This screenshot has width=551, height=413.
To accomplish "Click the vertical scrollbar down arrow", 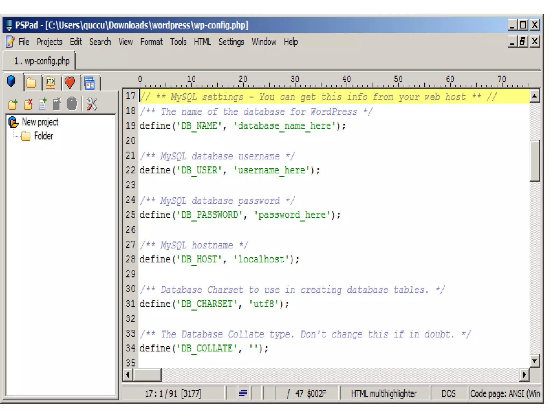I will 534,361.
